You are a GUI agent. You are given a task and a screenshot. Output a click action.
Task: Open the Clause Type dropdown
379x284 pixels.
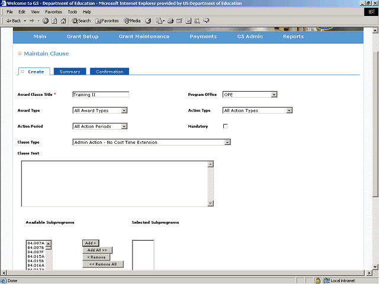pos(152,142)
